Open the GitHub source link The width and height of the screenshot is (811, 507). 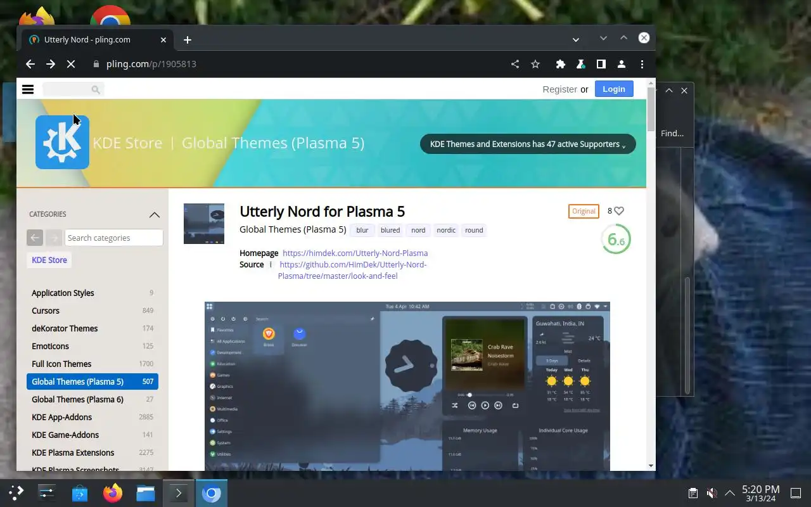point(352,270)
